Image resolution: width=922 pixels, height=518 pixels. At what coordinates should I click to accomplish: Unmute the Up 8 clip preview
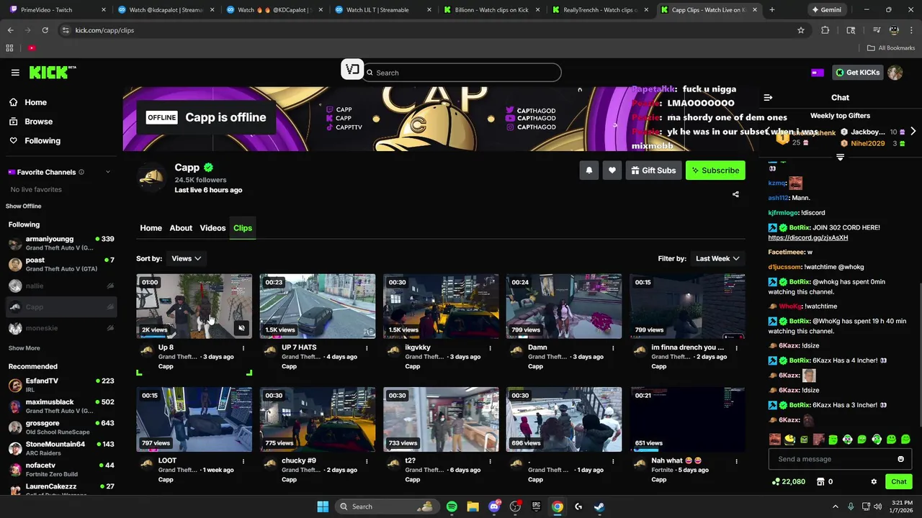click(241, 328)
